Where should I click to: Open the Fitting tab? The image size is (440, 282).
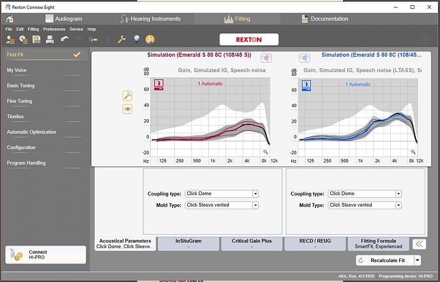237,19
